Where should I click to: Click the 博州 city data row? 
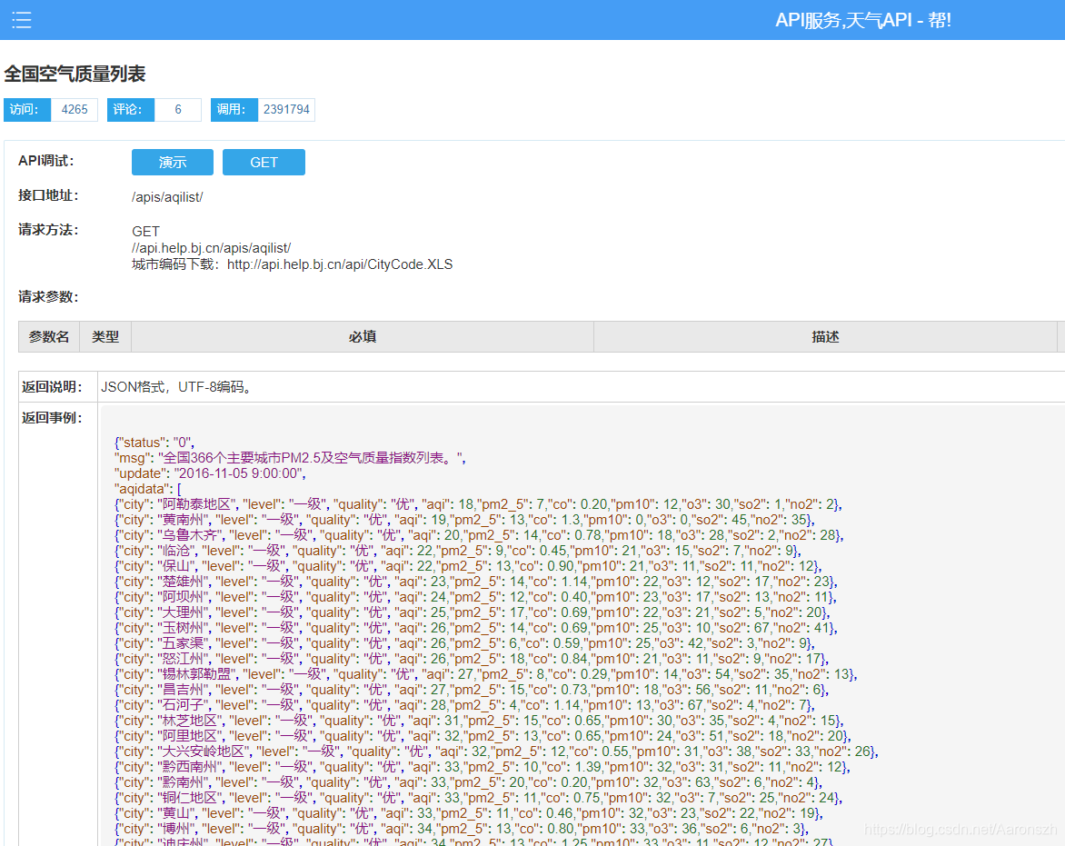(x=462, y=829)
